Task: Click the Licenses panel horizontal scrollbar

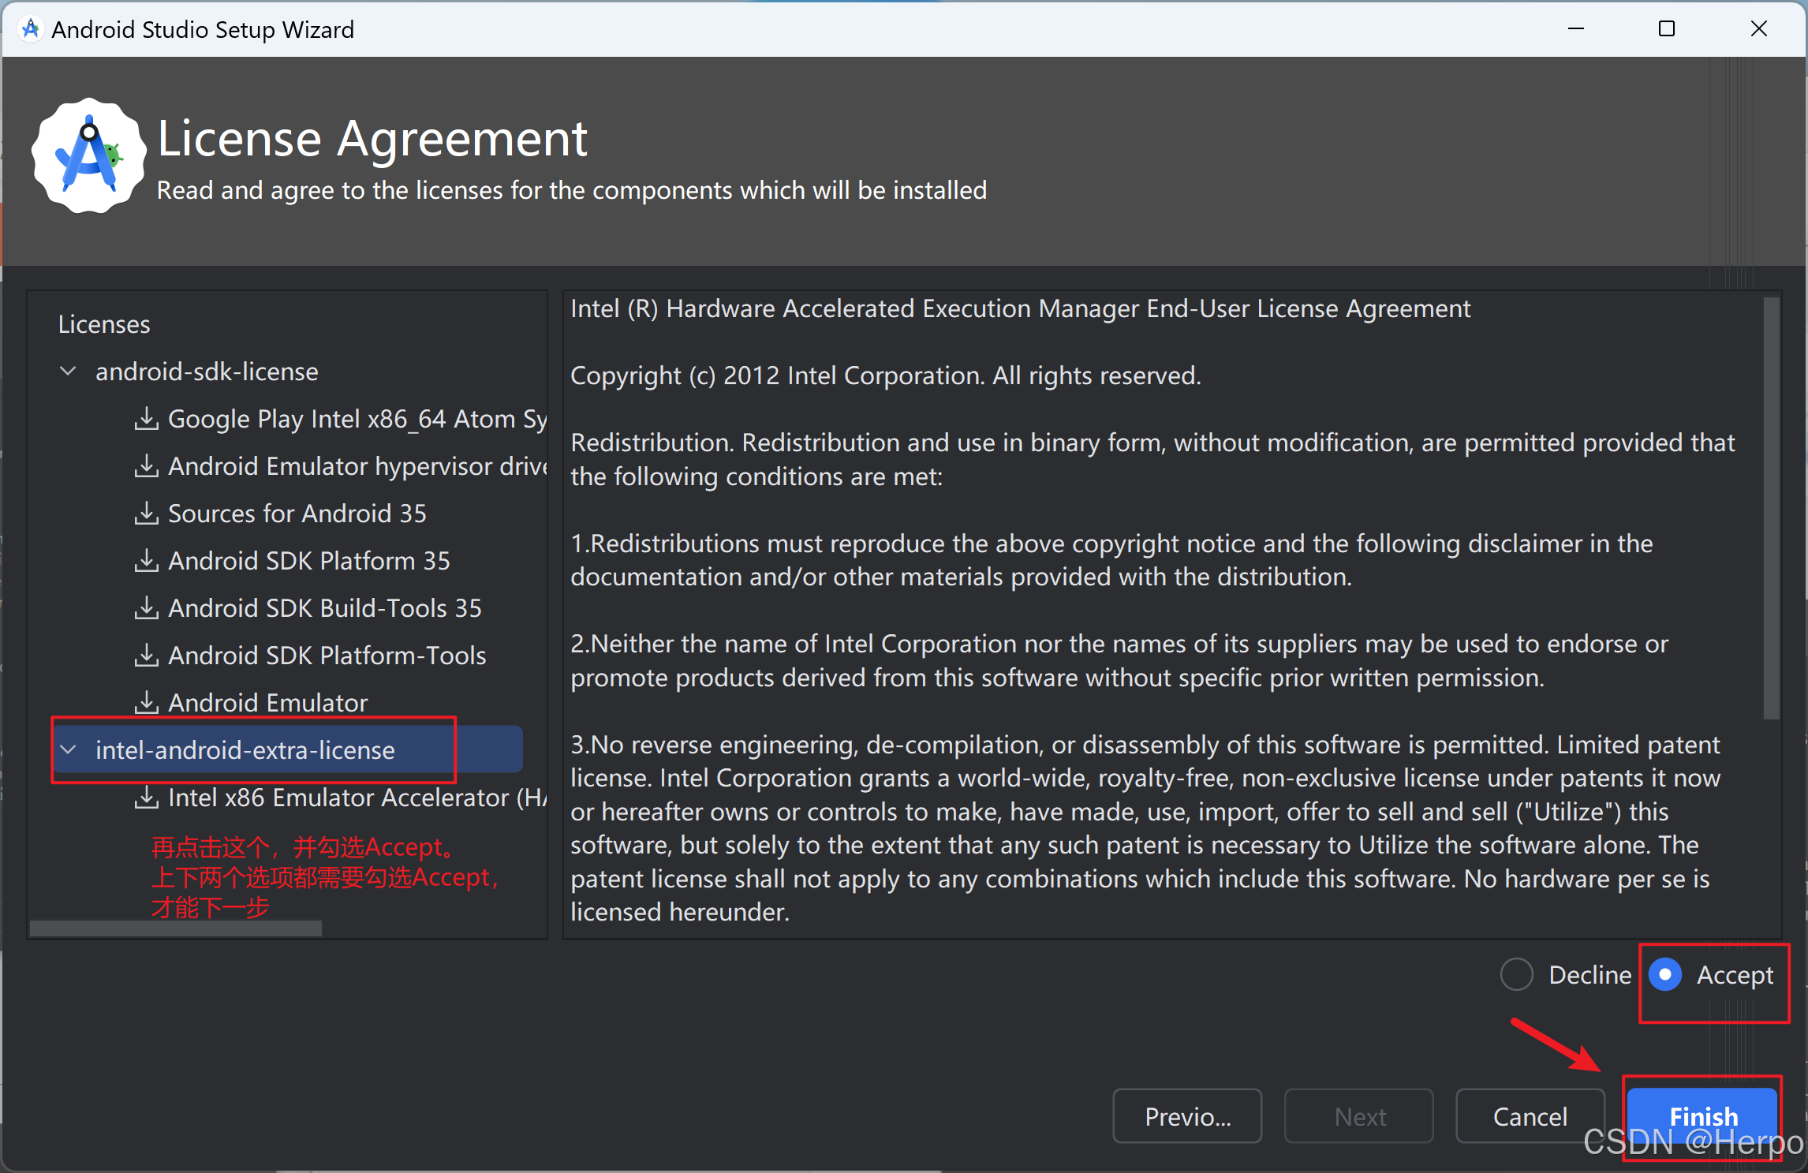Action: click(x=175, y=928)
